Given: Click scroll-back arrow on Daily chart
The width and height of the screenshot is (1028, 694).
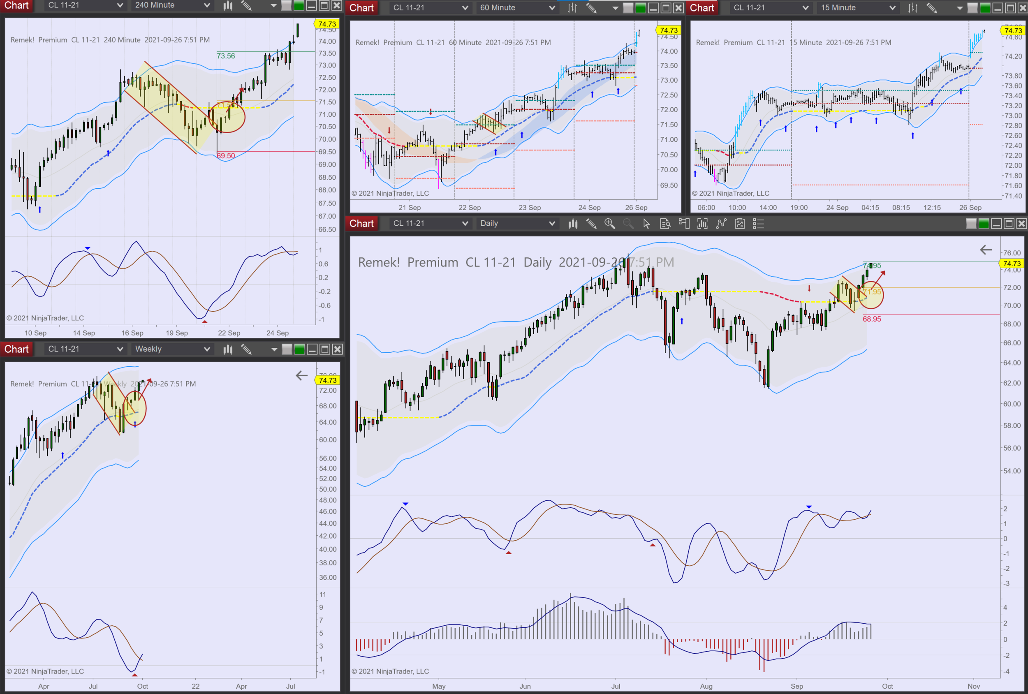Looking at the screenshot, I should (x=986, y=250).
